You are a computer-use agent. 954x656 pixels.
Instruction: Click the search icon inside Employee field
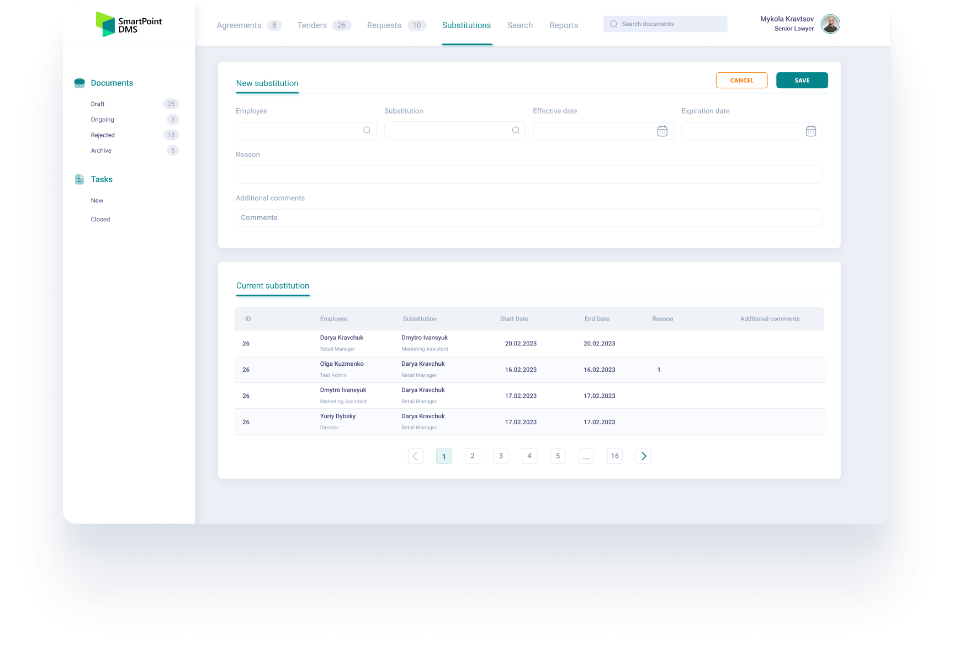[367, 130]
